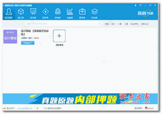Viewport: 162px width, 114px height.
Task: Click the 2017题库软件已更新 notice
Action: pos(53,108)
